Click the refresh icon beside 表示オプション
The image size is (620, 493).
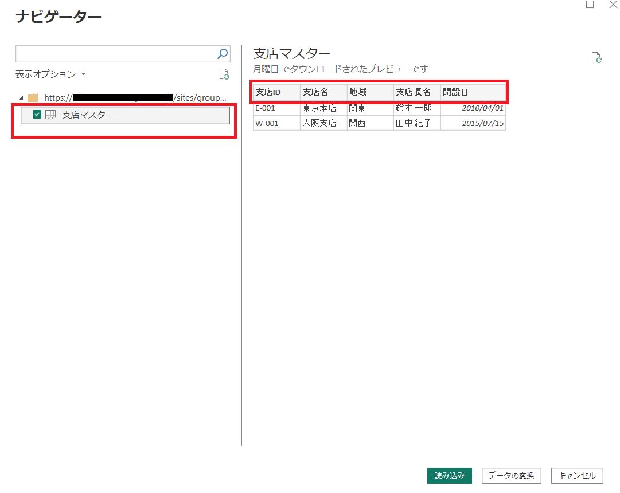tap(224, 74)
